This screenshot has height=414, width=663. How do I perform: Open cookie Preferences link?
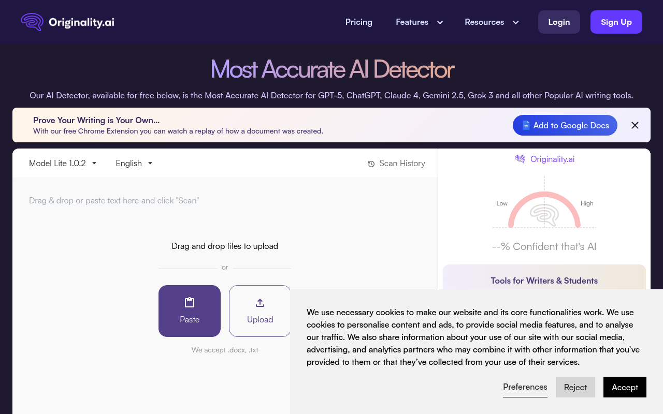click(525, 387)
